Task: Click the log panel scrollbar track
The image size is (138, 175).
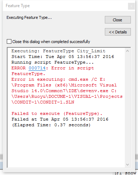Action: (128, 108)
